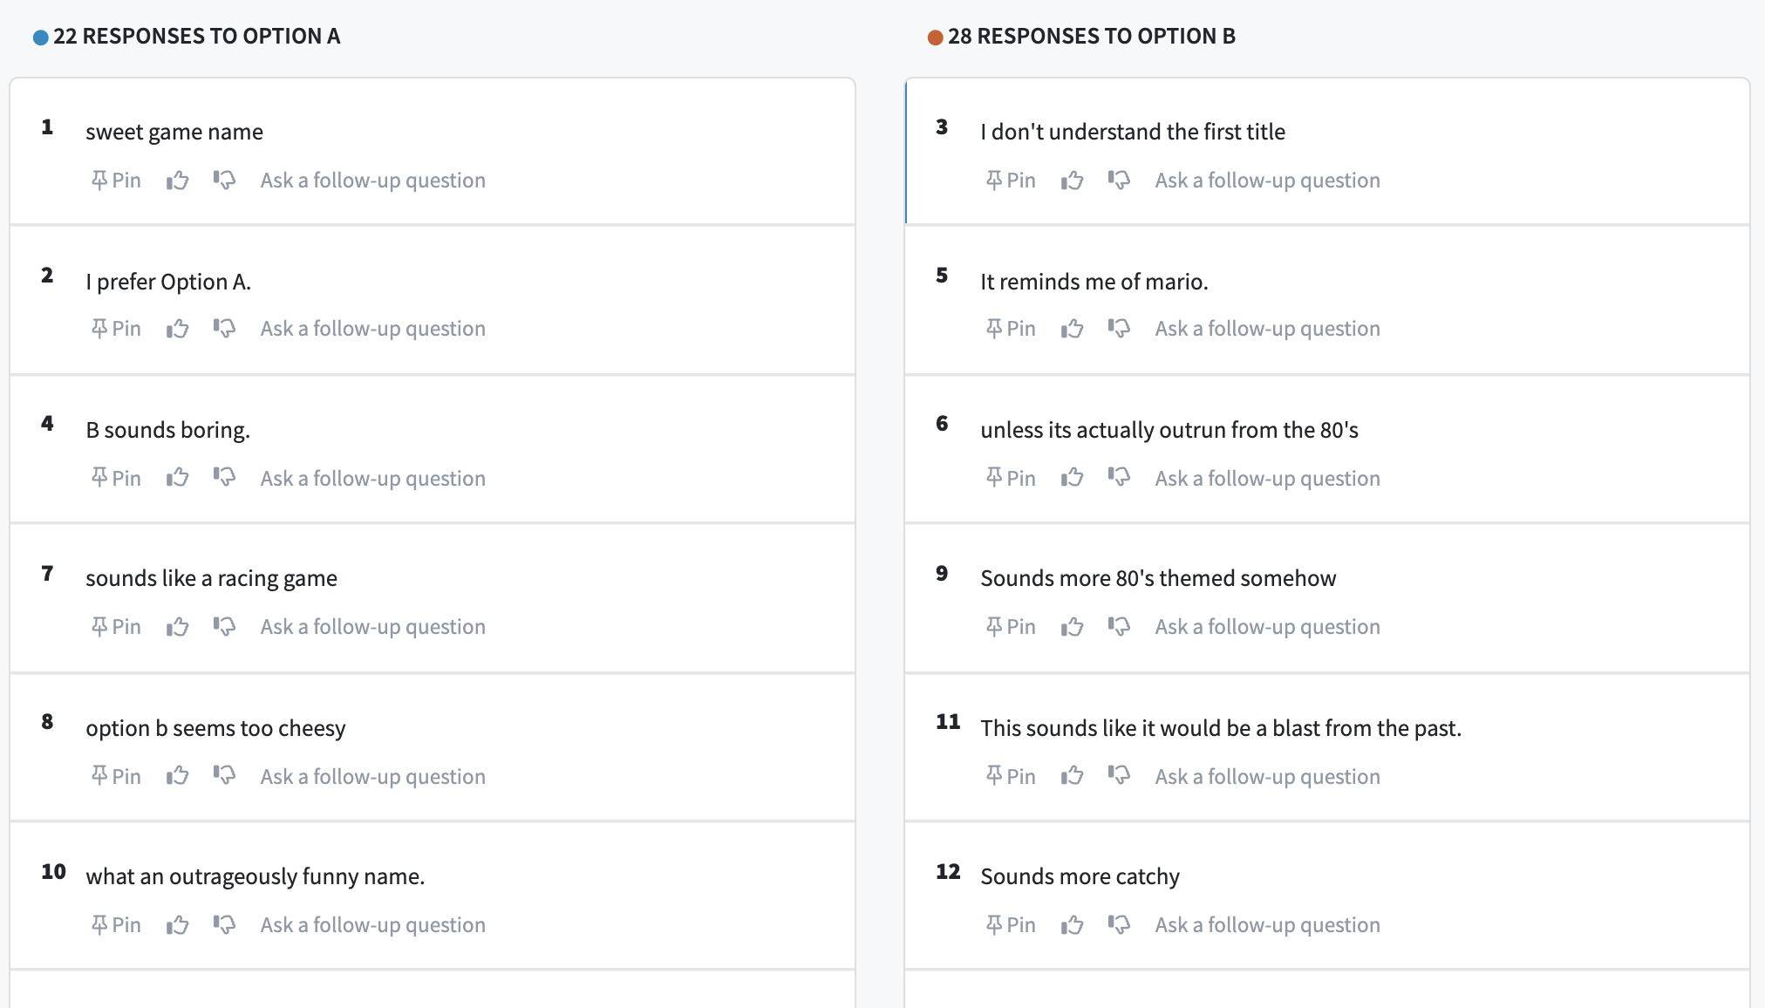The height and width of the screenshot is (1008, 1765).
Task: Thumbs up 'what an outrageously funny name.'
Action: pos(178,925)
